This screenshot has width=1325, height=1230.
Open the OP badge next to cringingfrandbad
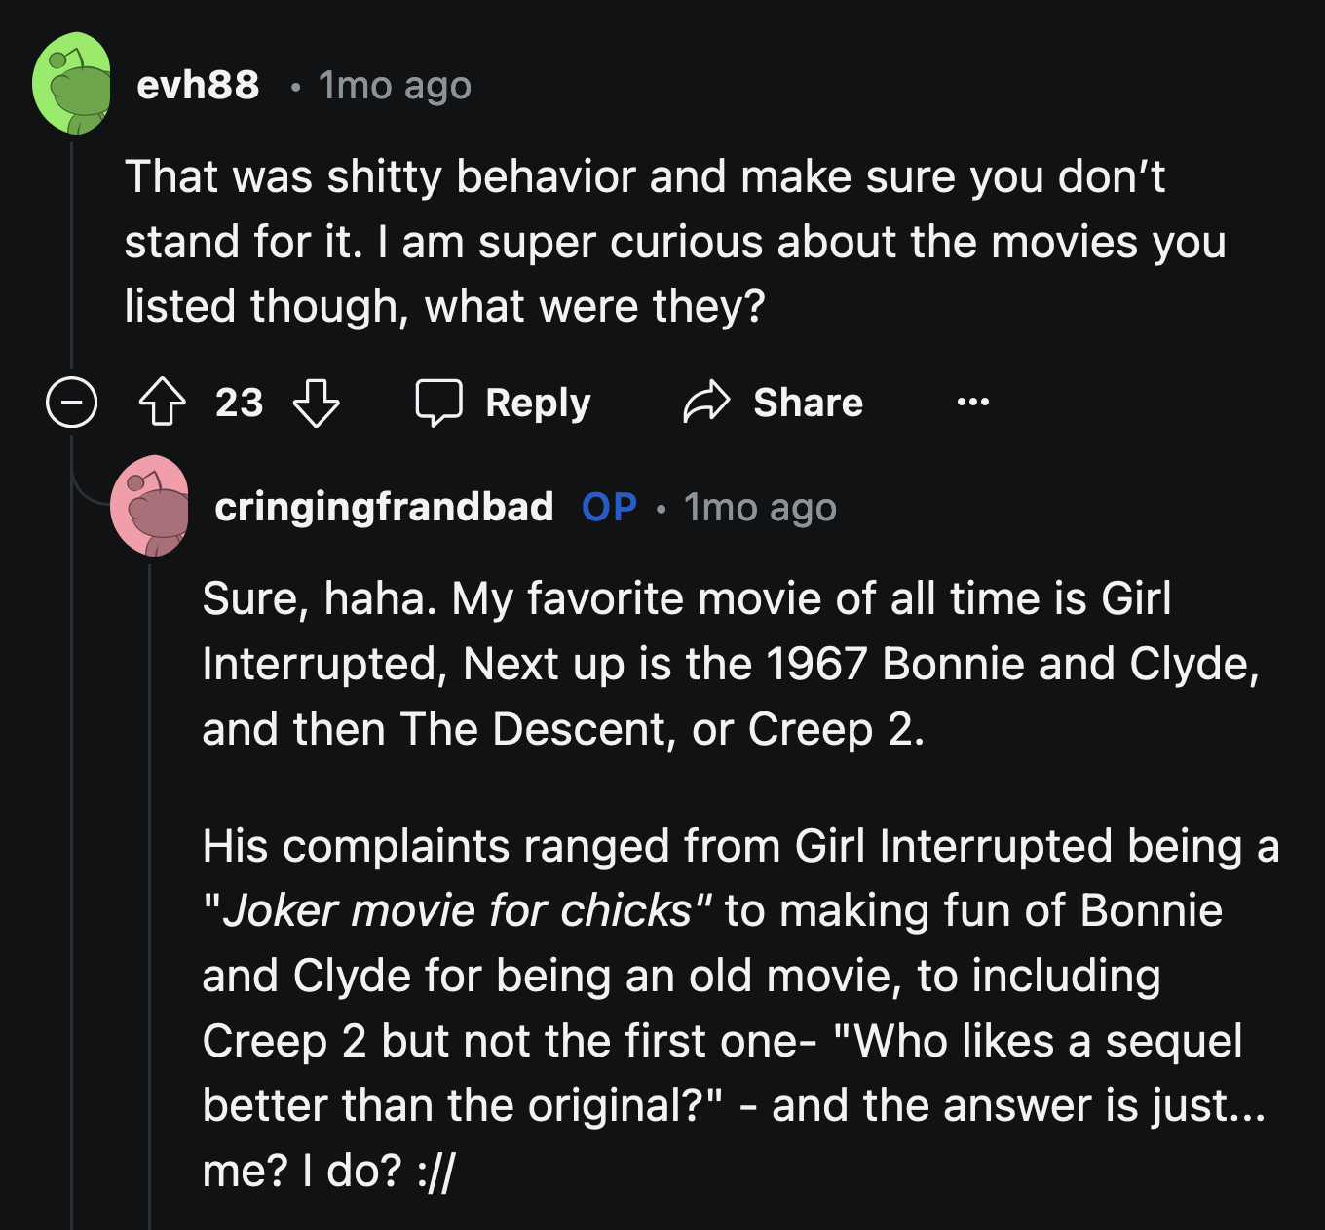(x=609, y=507)
